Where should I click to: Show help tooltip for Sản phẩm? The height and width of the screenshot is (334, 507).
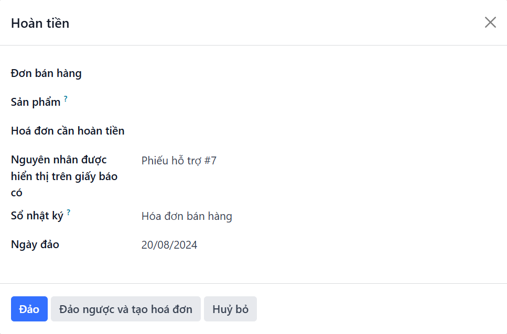click(66, 99)
